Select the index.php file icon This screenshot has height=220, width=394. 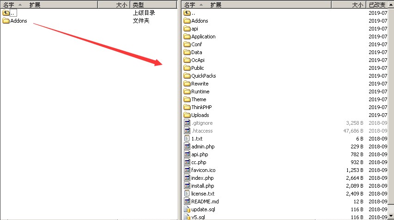(x=187, y=178)
